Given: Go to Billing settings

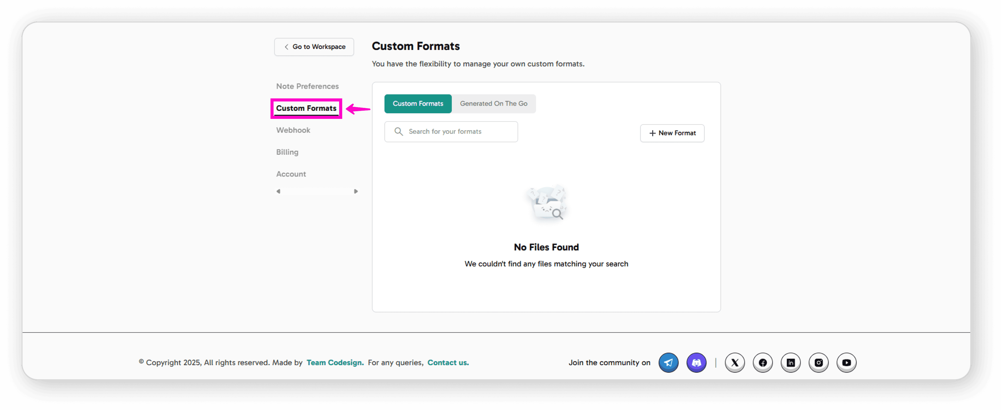Looking at the screenshot, I should [287, 152].
